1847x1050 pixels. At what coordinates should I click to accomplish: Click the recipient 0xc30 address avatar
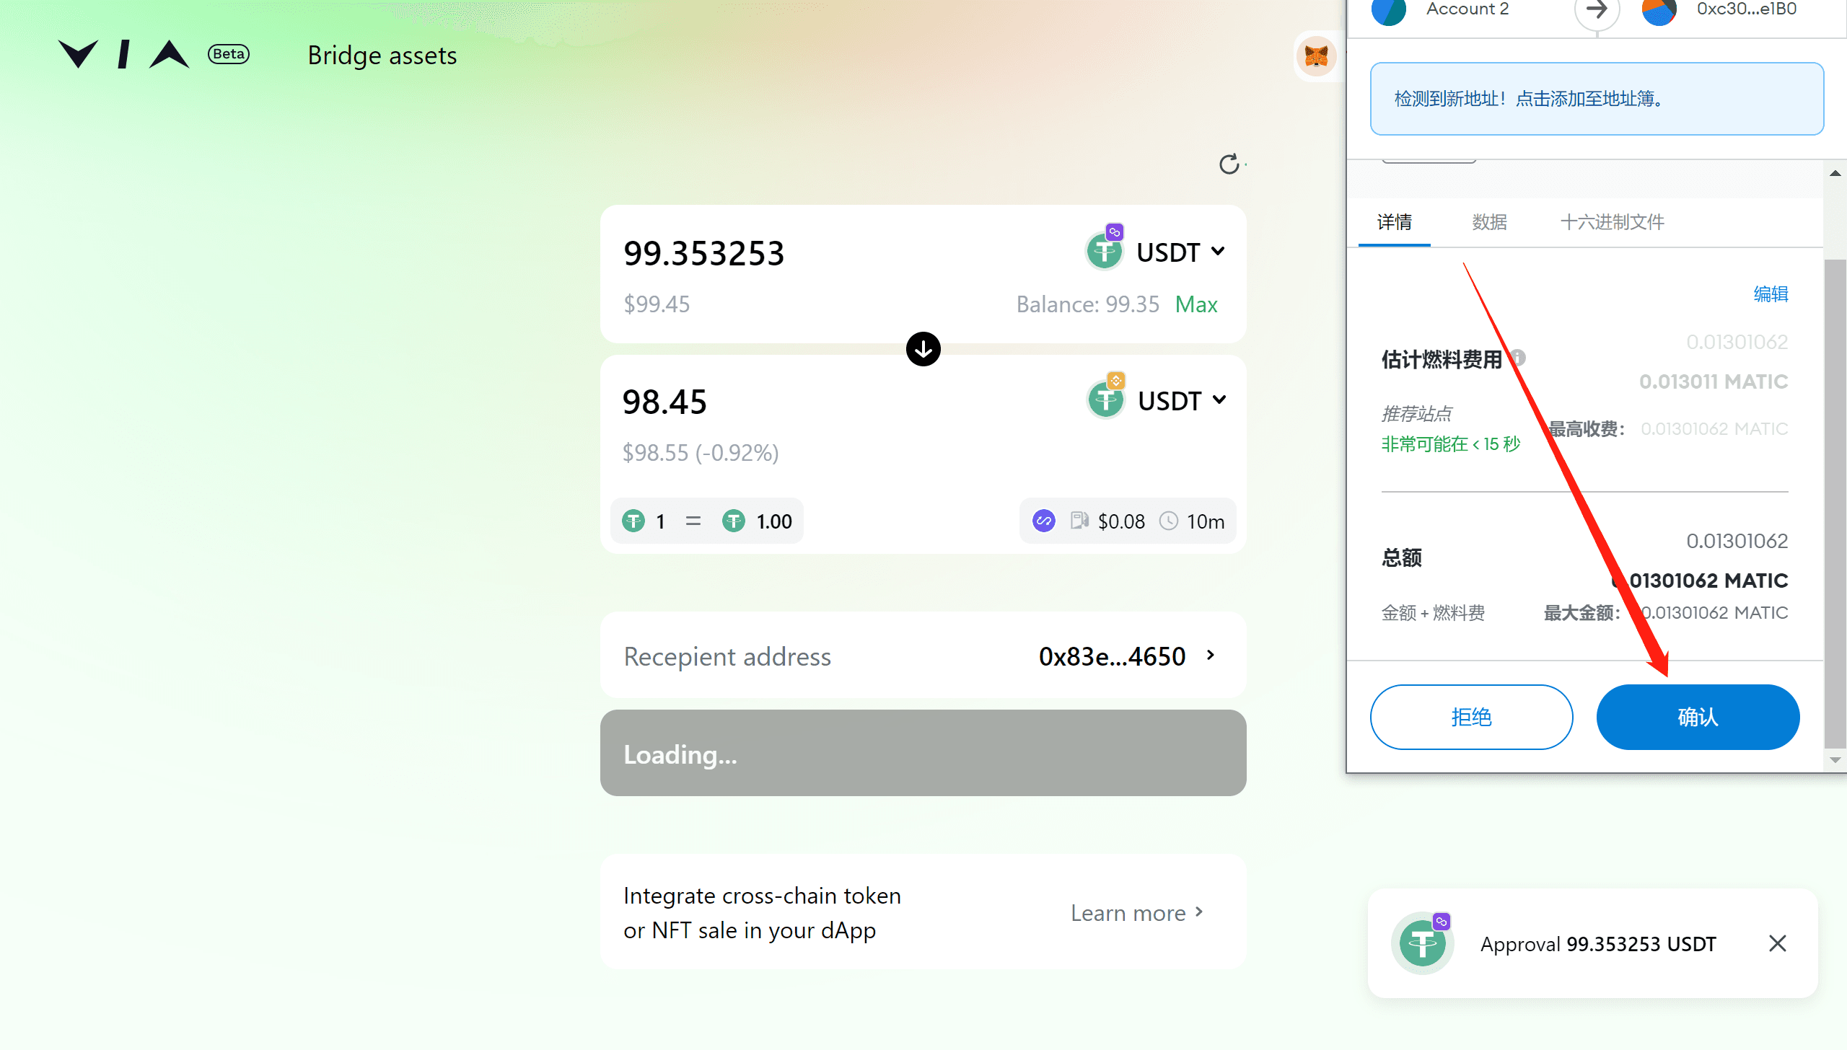(1659, 10)
